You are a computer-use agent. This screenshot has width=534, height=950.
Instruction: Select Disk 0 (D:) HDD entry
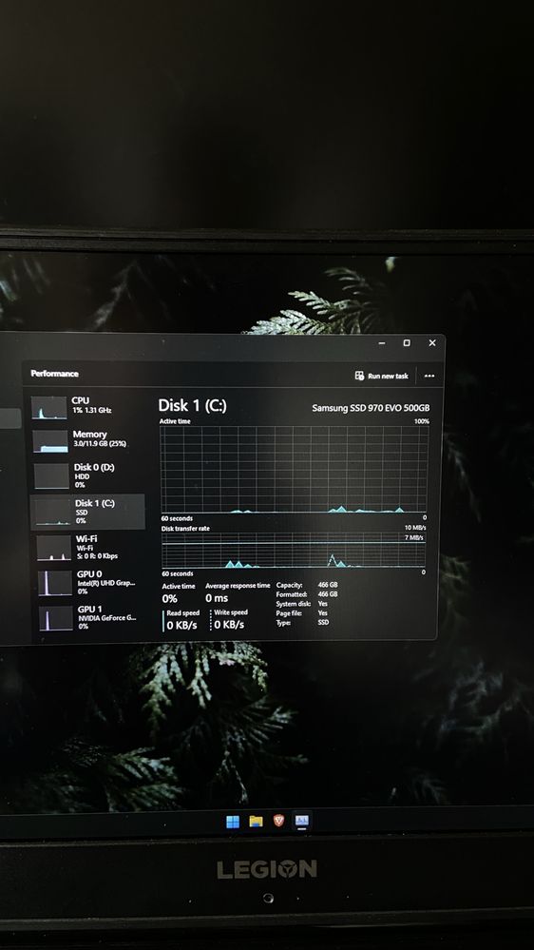point(87,475)
